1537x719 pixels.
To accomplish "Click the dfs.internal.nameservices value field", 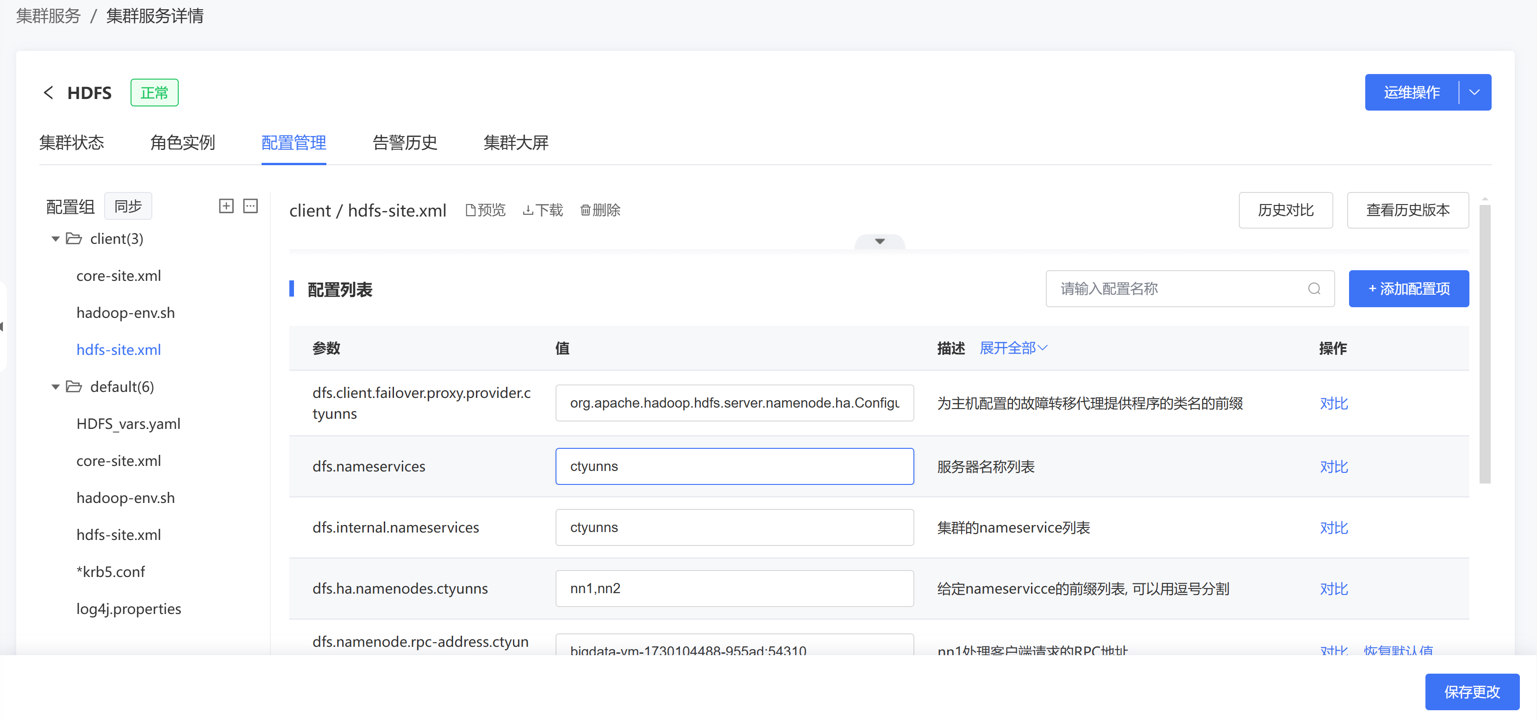I will [734, 527].
